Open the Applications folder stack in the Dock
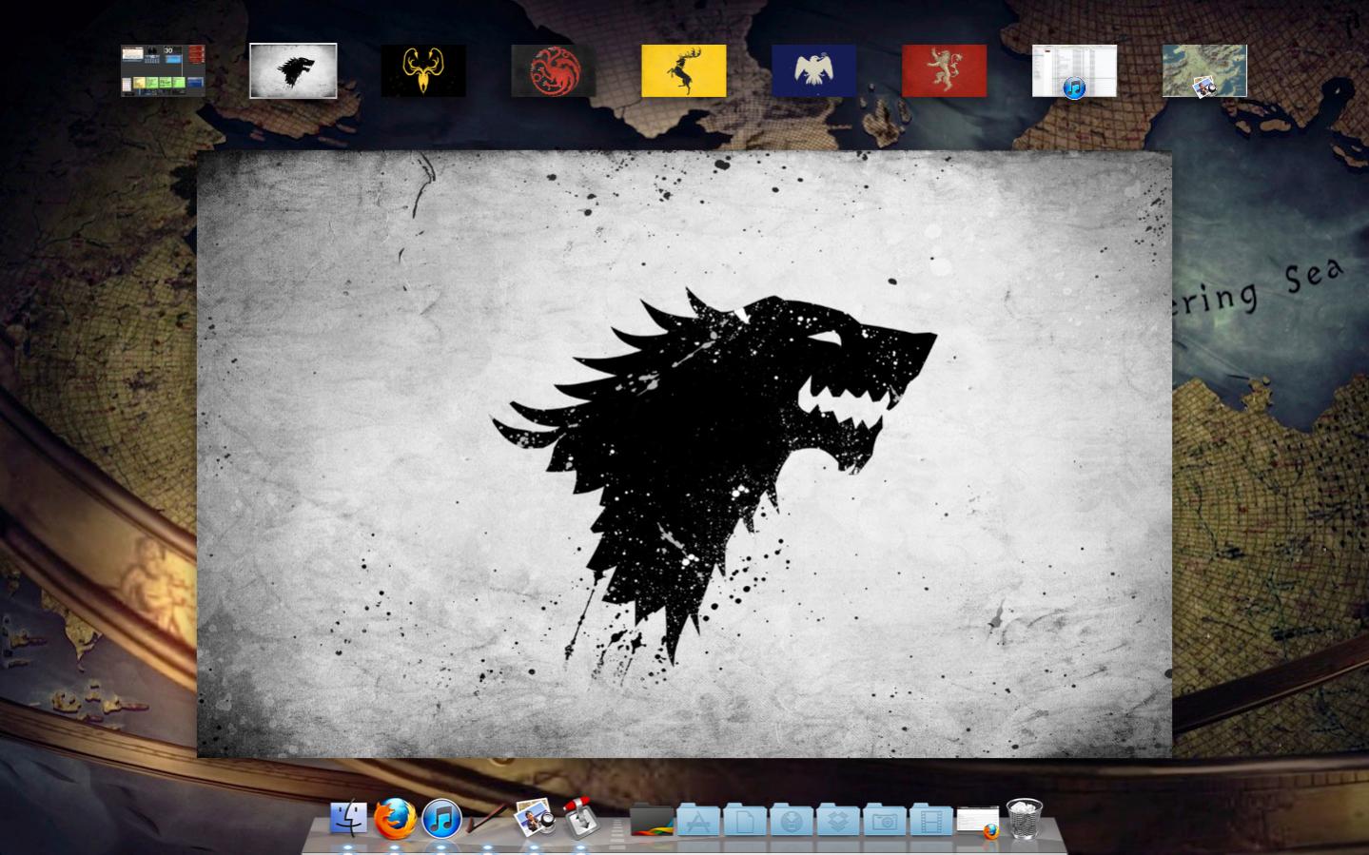This screenshot has width=1369, height=855. click(698, 820)
